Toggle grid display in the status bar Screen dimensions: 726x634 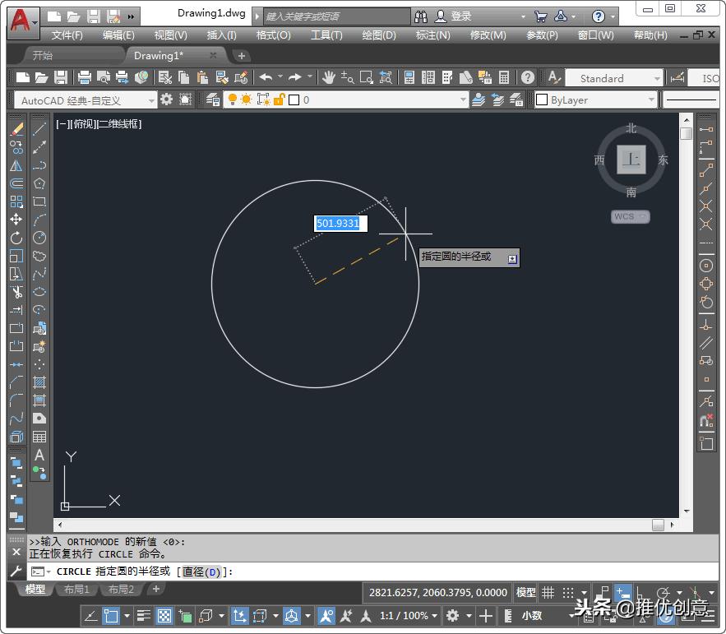548,592
